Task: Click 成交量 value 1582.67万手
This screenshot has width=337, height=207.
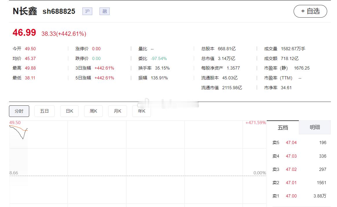Action: tap(293, 49)
